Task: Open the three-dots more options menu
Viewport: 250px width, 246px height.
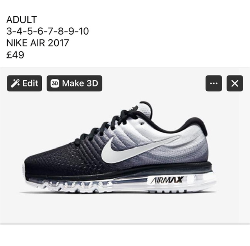Action: 214,83
